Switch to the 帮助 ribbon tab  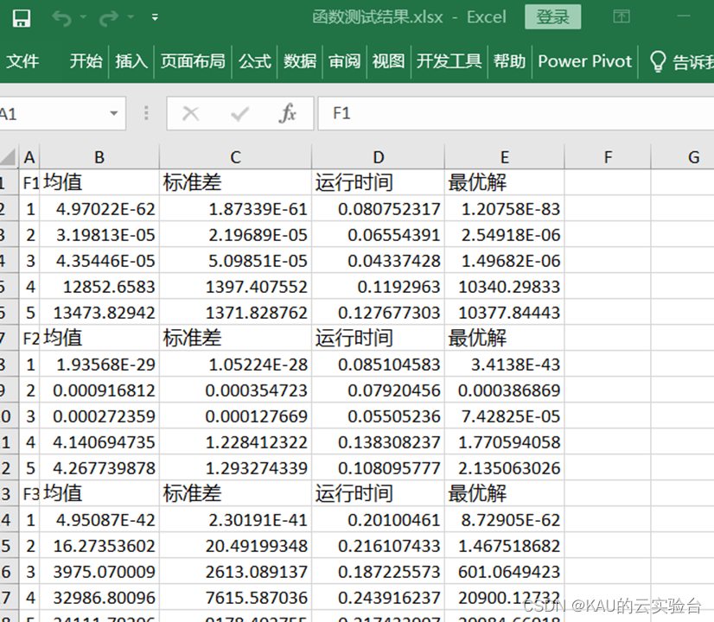click(509, 61)
